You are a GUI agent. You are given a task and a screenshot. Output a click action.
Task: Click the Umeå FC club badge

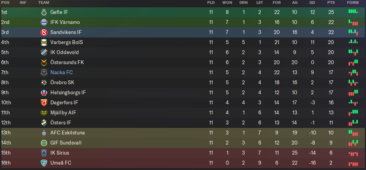point(43,163)
